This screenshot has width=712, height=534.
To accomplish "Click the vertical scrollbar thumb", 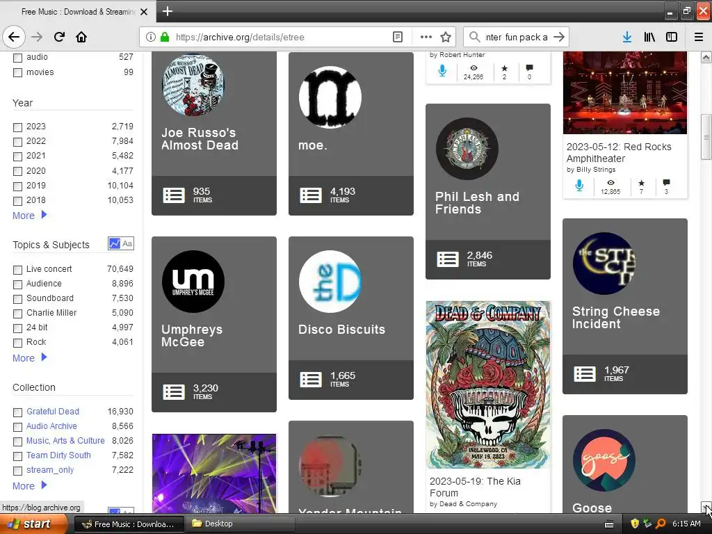I will [x=706, y=136].
